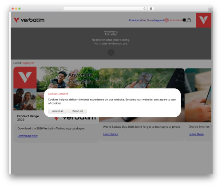Open the Our Story menu item
The width and height of the screenshot is (222, 187).
point(147,20)
